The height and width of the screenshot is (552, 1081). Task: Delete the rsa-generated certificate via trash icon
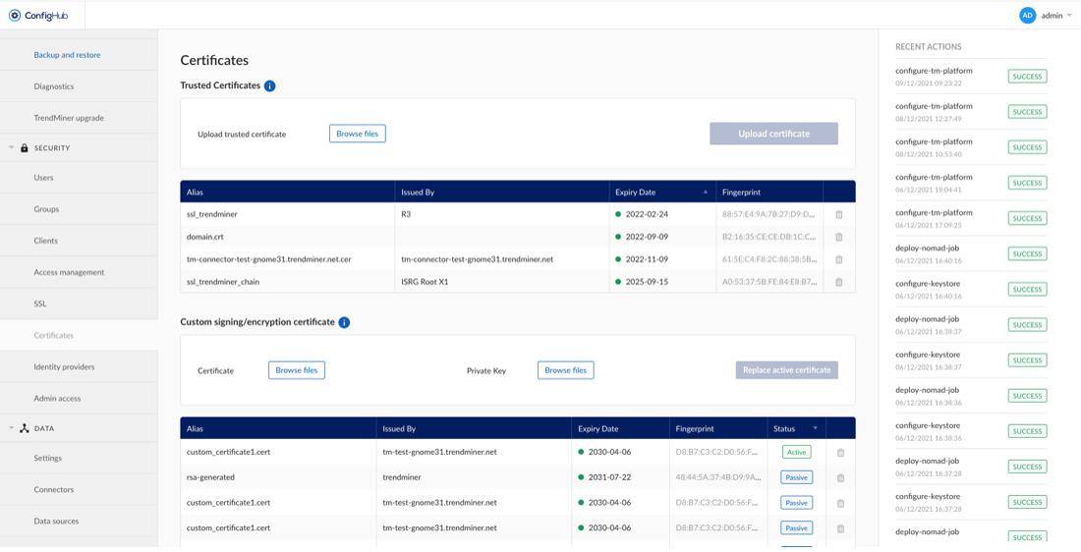(840, 477)
